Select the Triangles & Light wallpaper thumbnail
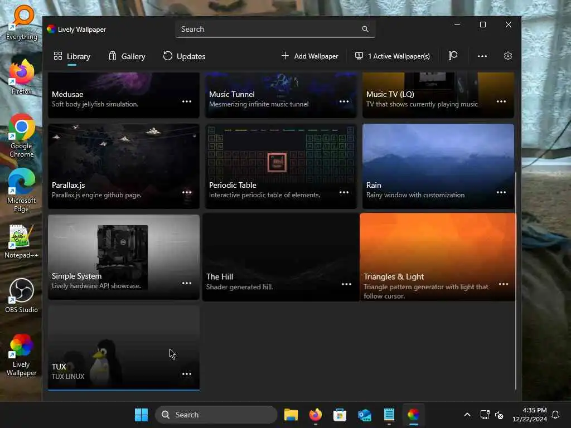The height and width of the screenshot is (428, 571). click(438, 257)
